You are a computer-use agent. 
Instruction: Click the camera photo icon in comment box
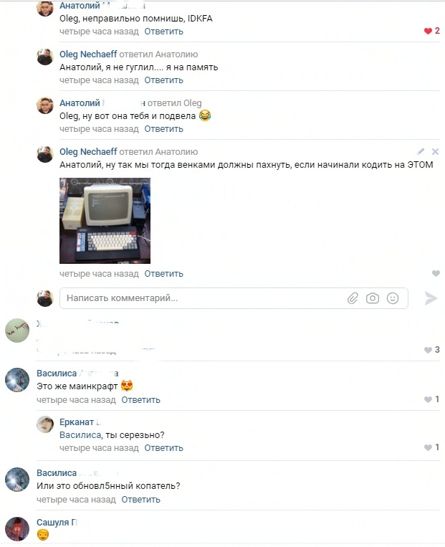coord(373,298)
